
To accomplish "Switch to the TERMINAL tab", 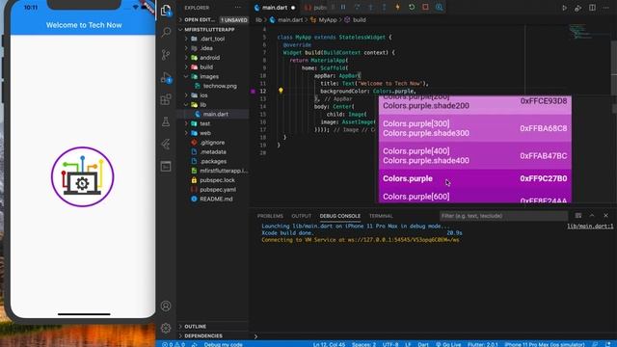I will coord(381,216).
